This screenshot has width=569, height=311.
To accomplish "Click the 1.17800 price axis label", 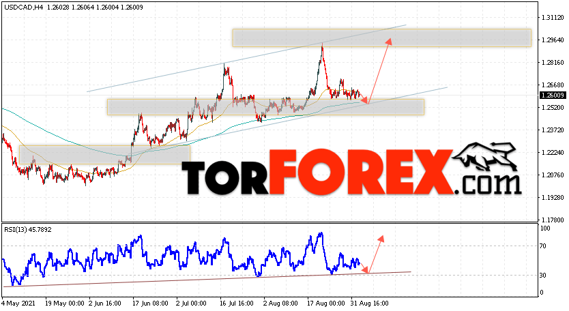I will [553, 220].
